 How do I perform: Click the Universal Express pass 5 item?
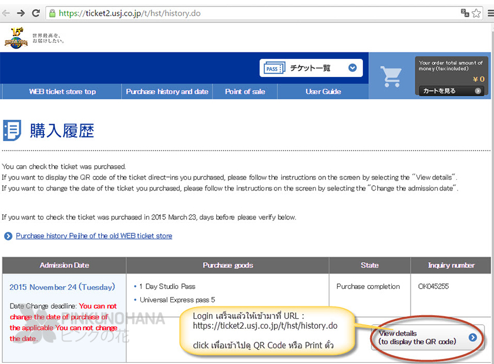[x=177, y=300]
